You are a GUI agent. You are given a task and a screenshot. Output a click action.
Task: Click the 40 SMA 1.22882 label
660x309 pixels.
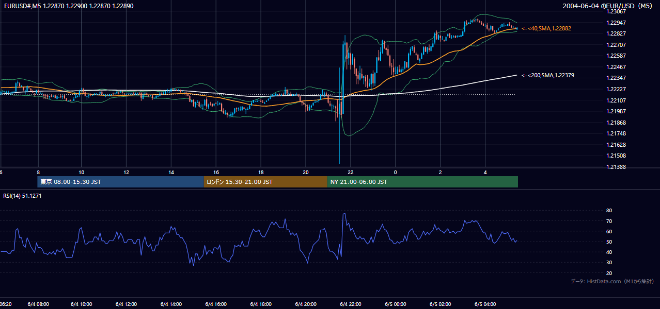pos(546,28)
